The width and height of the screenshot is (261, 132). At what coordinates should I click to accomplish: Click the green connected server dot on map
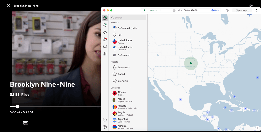coord(191,63)
